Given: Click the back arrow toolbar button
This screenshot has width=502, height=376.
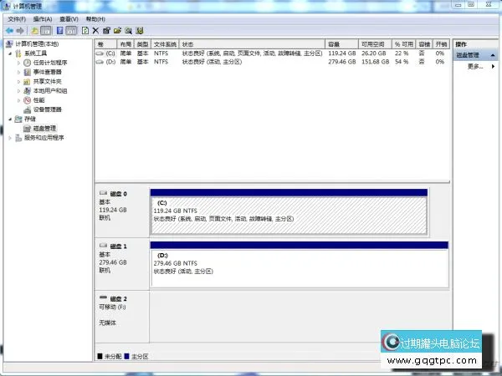Looking at the screenshot, I should 9,31.
